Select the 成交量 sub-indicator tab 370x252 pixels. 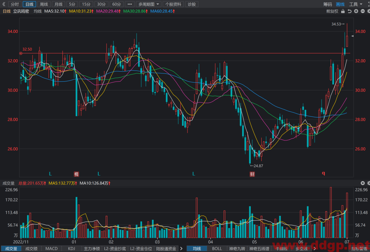point(11,248)
